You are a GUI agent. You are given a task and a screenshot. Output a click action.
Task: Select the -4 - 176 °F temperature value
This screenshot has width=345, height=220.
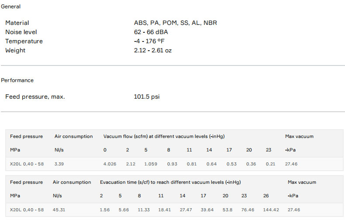pos(149,41)
